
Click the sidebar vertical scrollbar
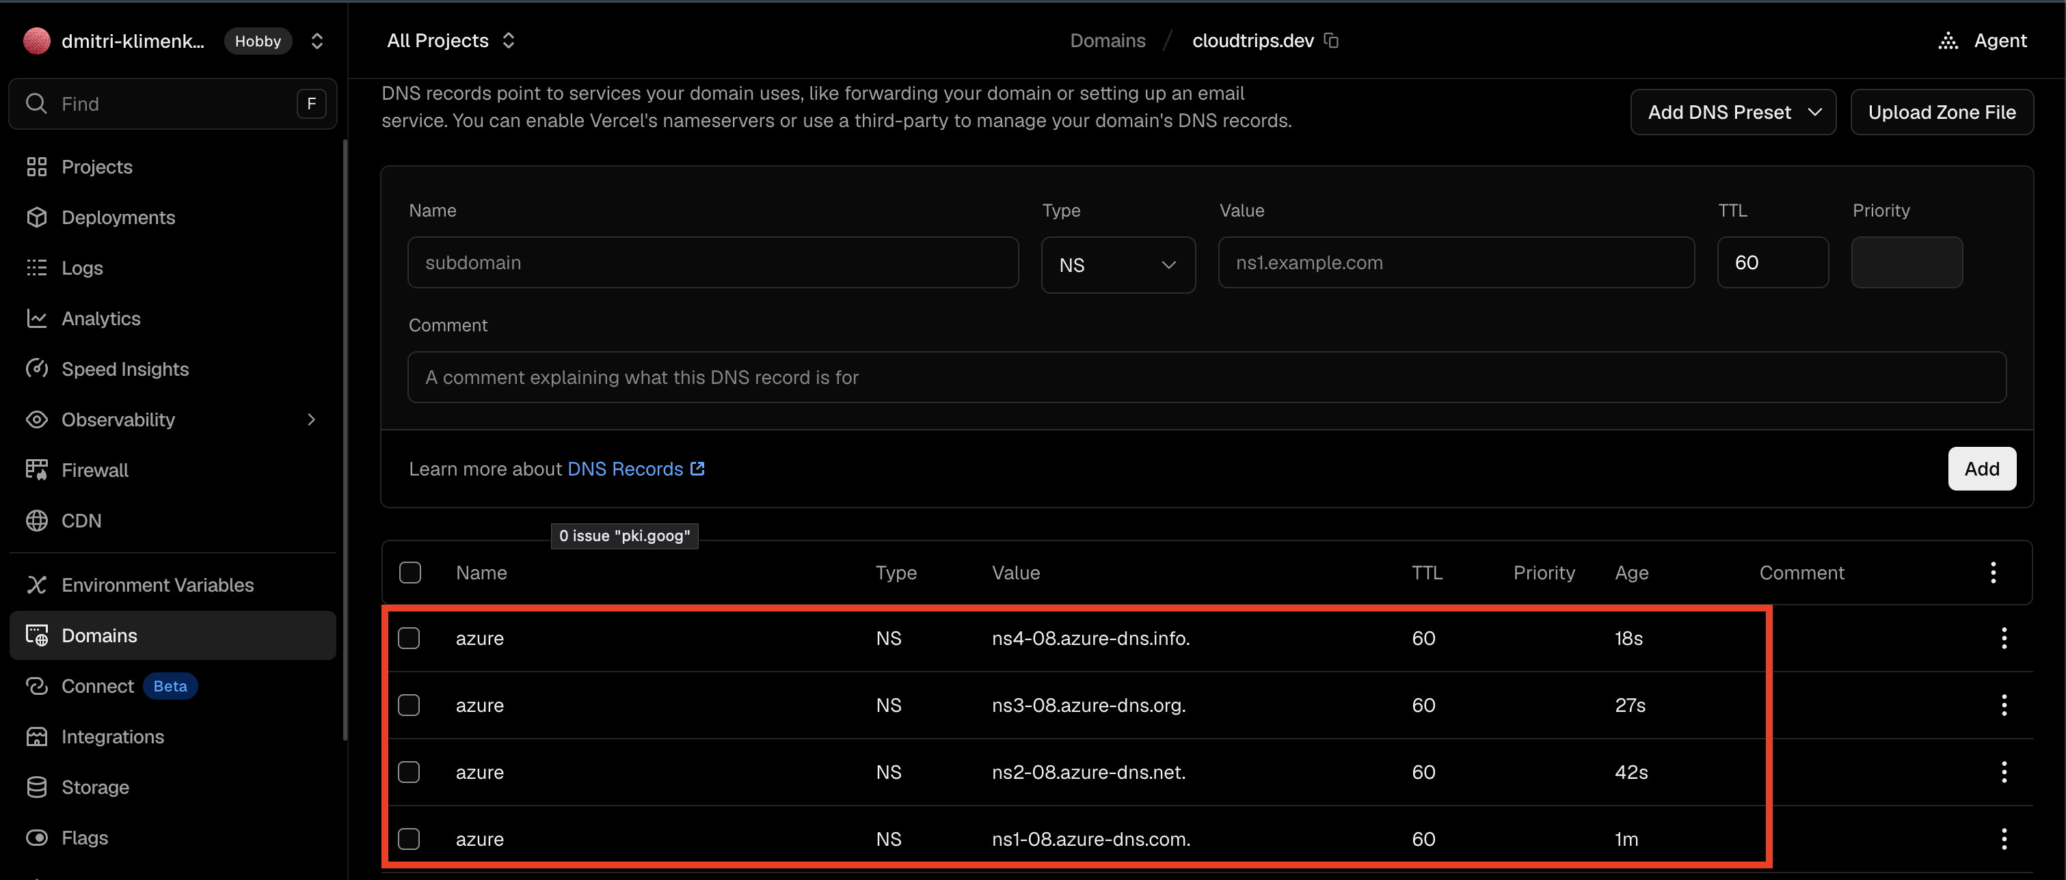coord(345,441)
